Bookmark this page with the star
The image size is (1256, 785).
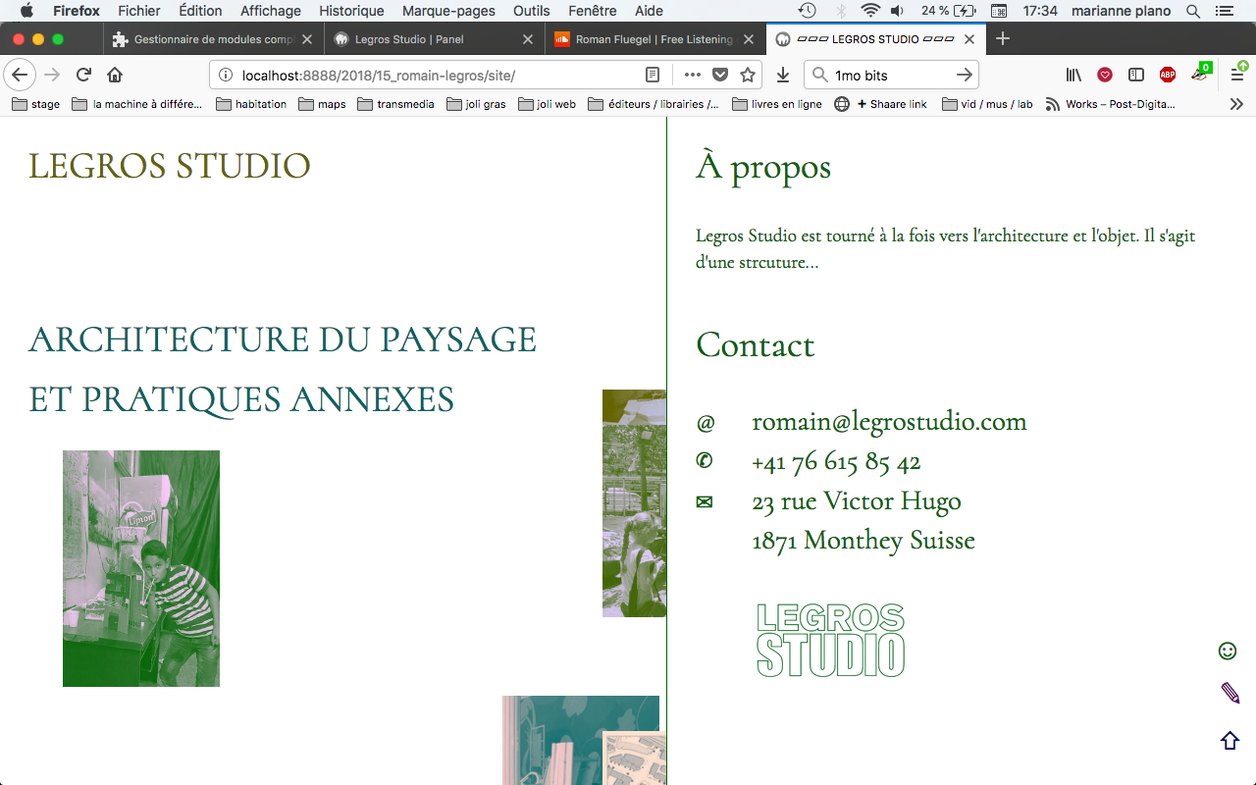click(748, 75)
